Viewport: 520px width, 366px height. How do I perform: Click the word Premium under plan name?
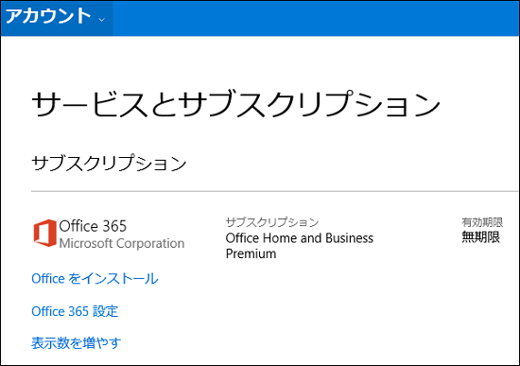(251, 253)
